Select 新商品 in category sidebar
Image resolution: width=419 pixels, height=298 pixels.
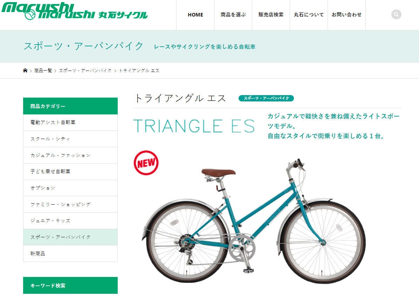pyautogui.click(x=70, y=253)
